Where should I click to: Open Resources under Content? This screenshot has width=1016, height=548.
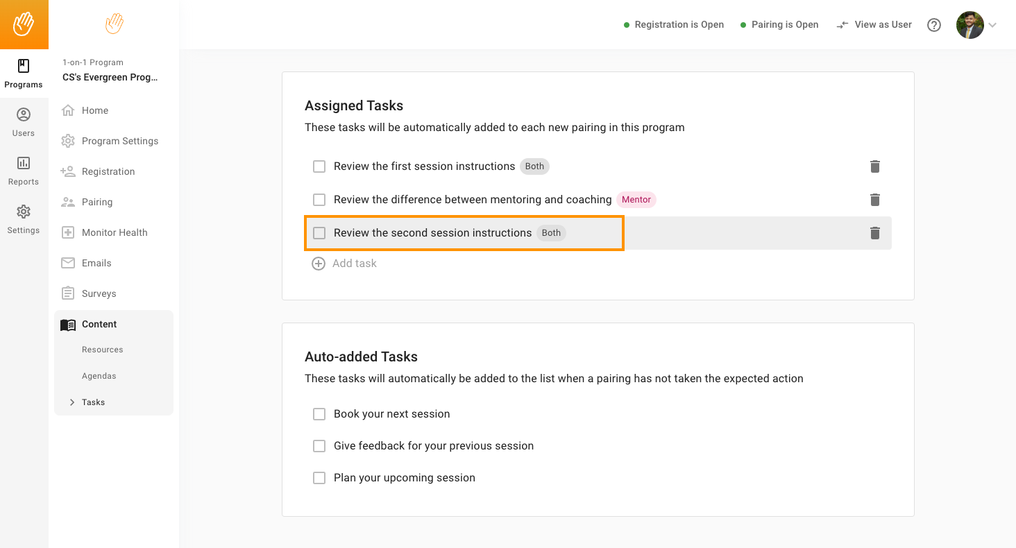click(x=103, y=350)
